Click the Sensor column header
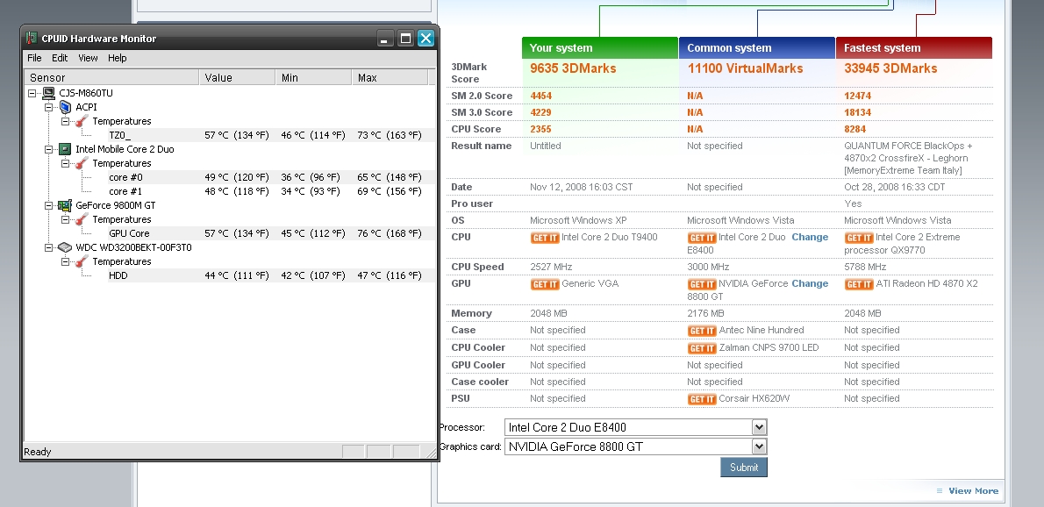 pos(112,78)
